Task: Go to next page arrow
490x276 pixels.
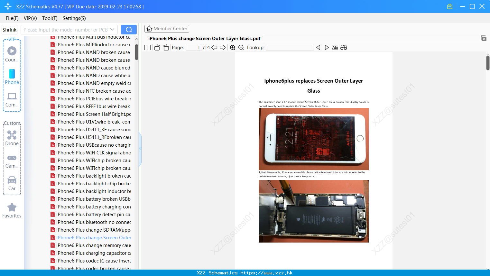Action: tap(223, 48)
